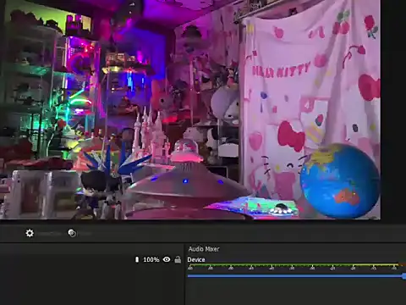Open source Filters via the overlapping-circles icon
The height and width of the screenshot is (305, 406).
pos(72,233)
